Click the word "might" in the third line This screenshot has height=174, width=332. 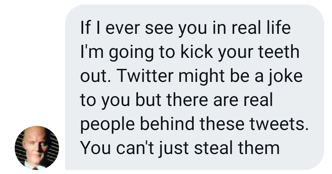point(201,77)
